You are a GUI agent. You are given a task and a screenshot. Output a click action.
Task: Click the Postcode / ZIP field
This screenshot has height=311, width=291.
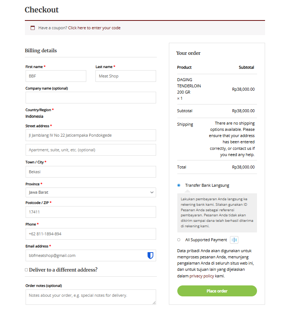pyautogui.click(x=91, y=212)
